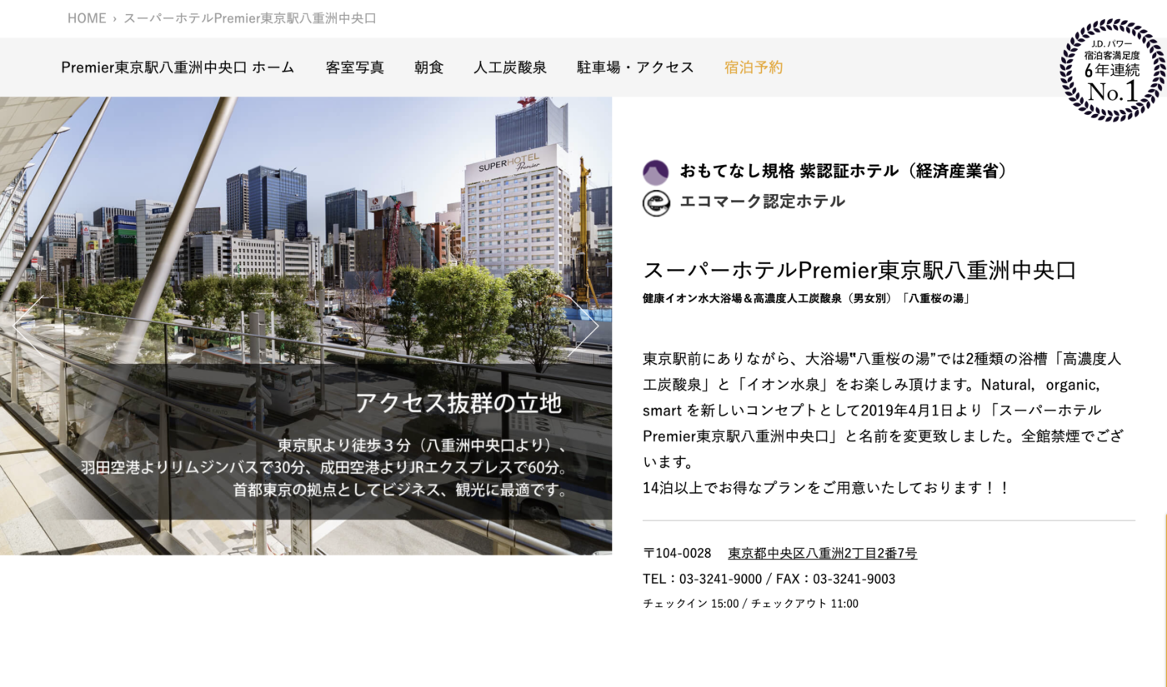
Task: Click the J.D. パワー No.1 award badge
Action: pos(1112,70)
